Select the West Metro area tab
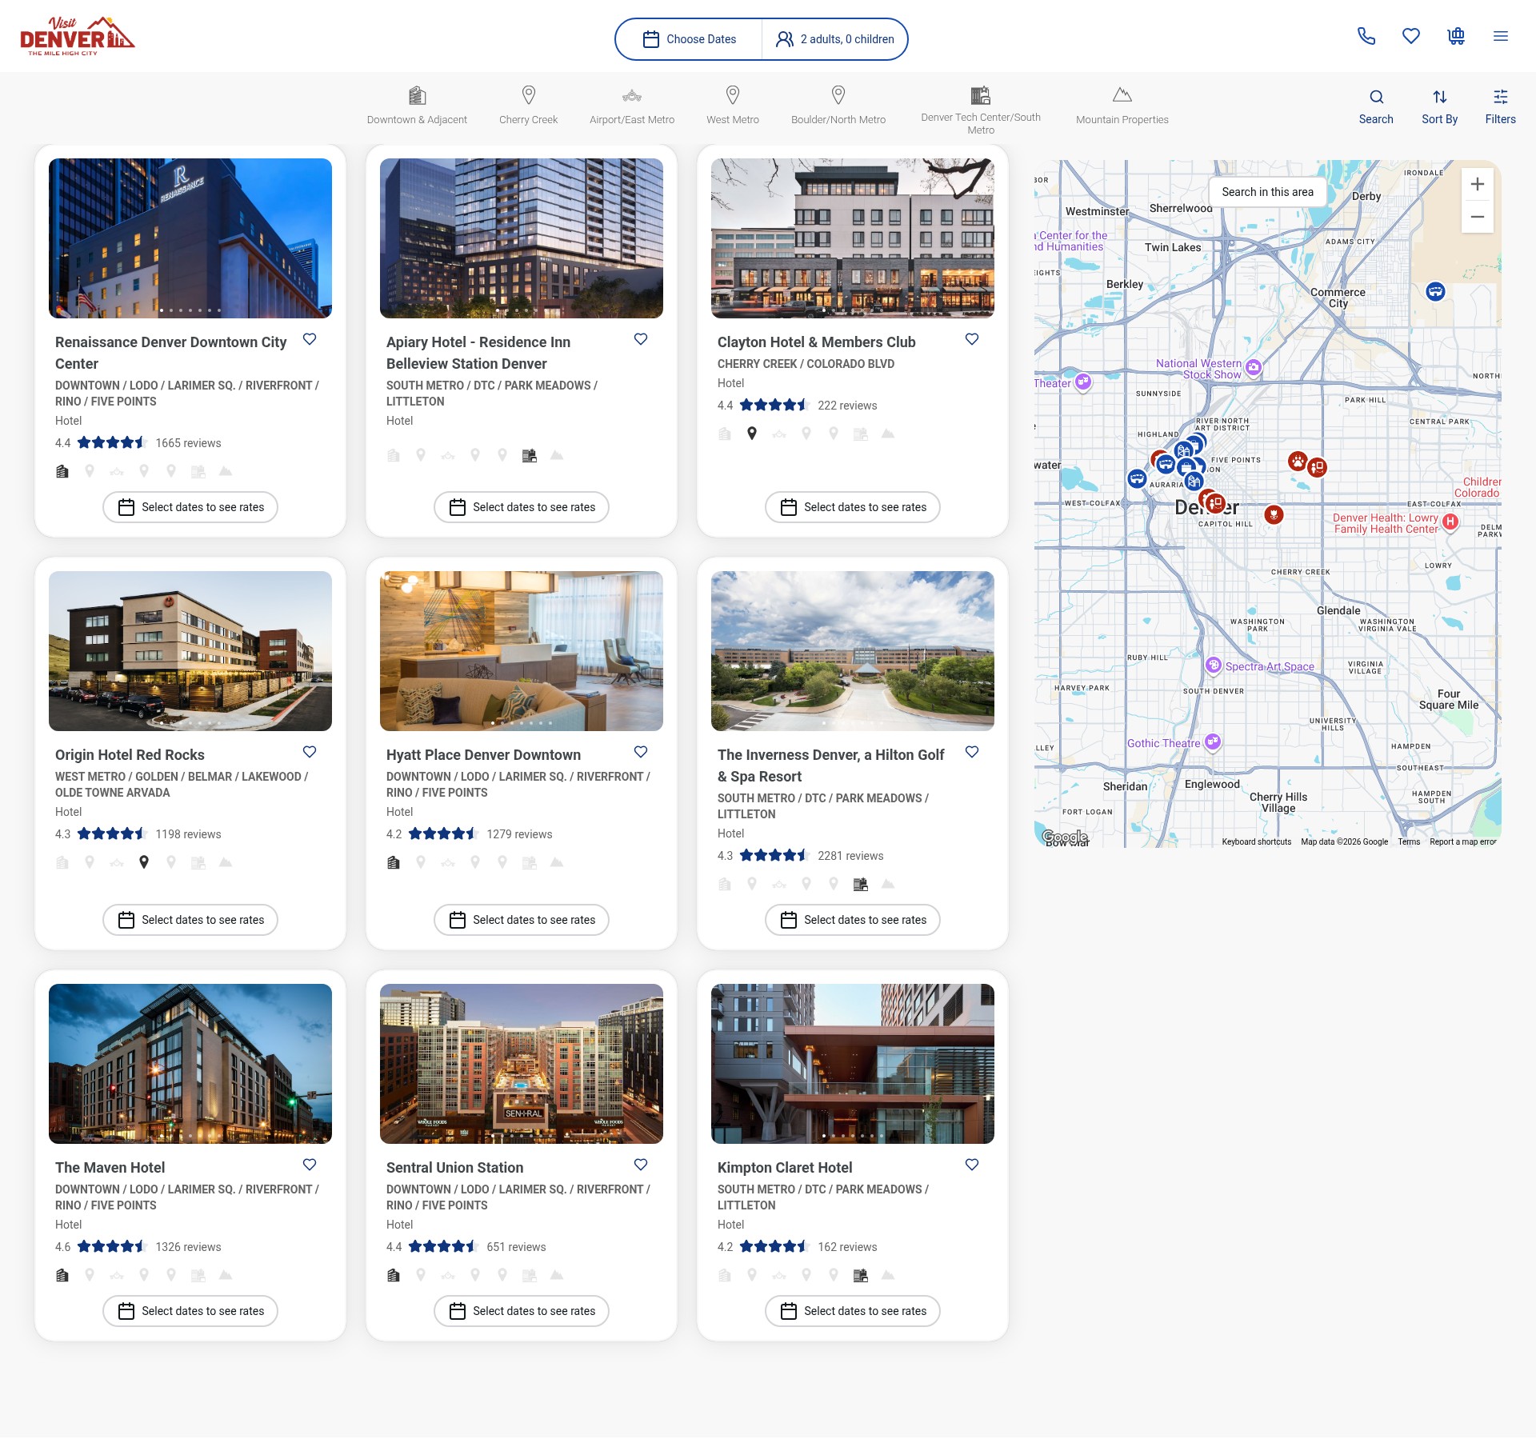This screenshot has height=1439, width=1536. [x=733, y=106]
